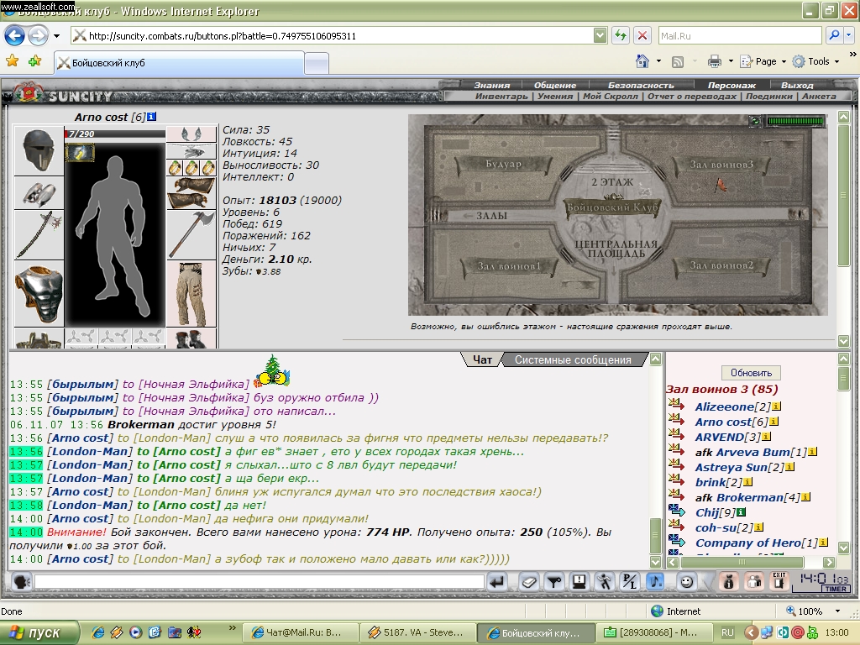This screenshot has width=860, height=645.
Task: Click the helmet equipment slot
Action: pos(39,150)
